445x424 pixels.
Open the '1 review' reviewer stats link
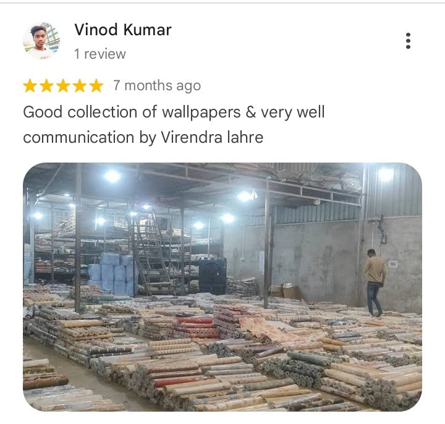pyautogui.click(x=100, y=54)
